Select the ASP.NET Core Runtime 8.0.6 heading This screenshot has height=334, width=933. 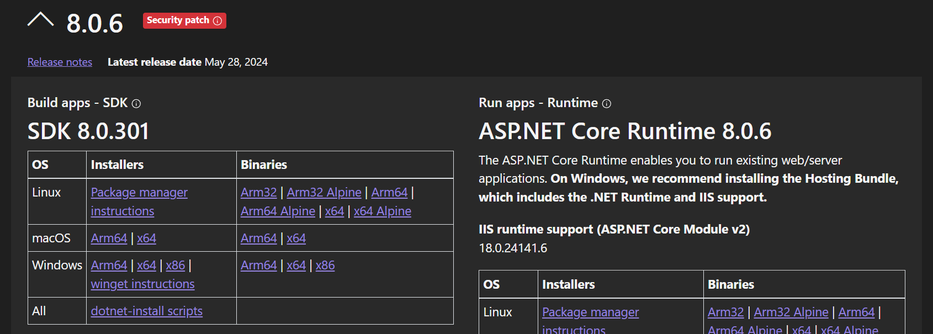625,131
